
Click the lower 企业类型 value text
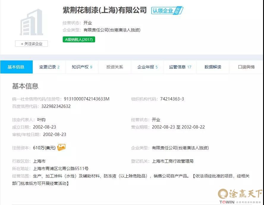tap(180, 148)
